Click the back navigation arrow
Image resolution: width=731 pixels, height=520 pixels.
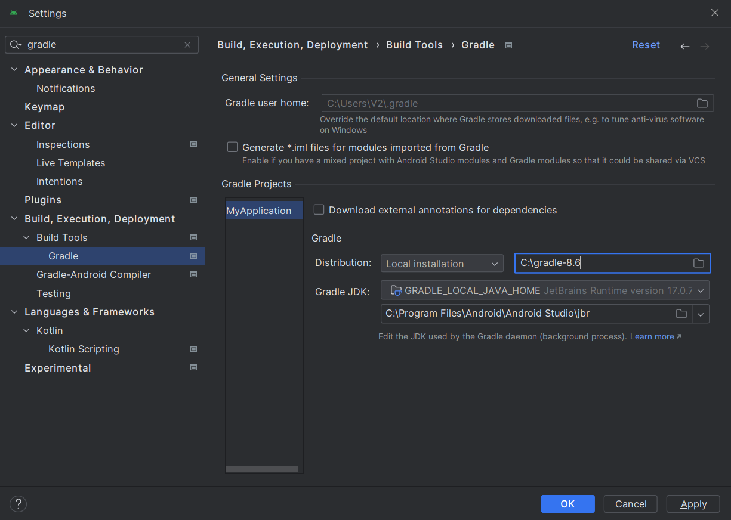685,46
